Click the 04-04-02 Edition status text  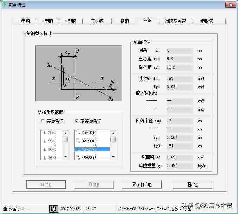click(x=136, y=209)
